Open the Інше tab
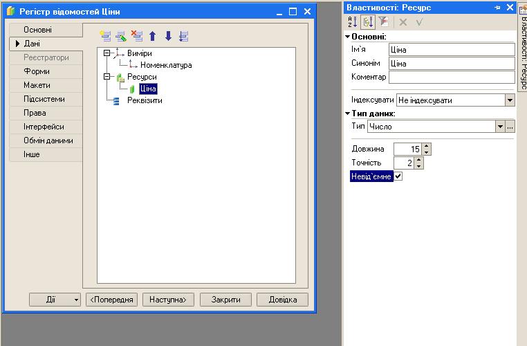 [x=46, y=154]
